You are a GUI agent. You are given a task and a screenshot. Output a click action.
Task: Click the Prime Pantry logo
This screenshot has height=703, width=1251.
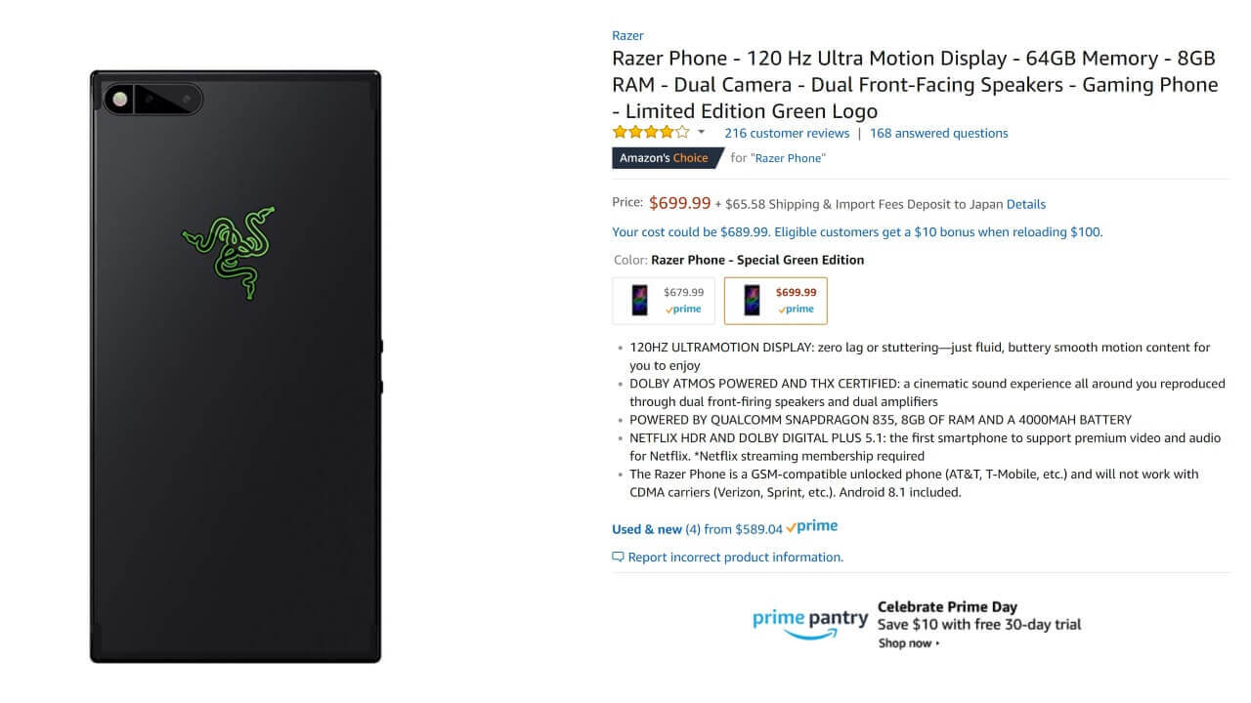pos(810,622)
